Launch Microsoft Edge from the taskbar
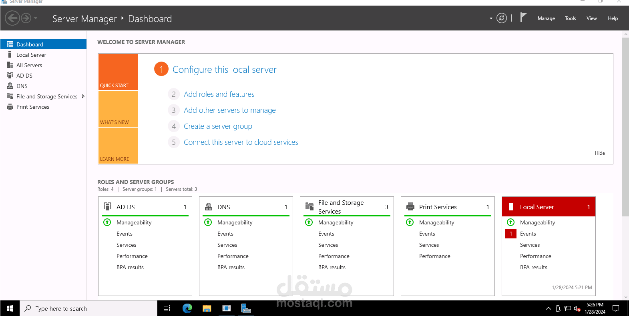This screenshot has width=629, height=316. pyautogui.click(x=187, y=308)
